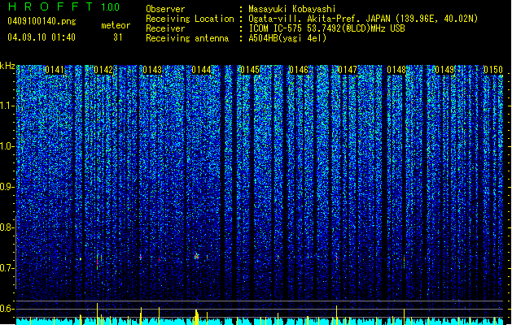
Task: Click the HROFFT 1.00 title text
Action: point(64,6)
